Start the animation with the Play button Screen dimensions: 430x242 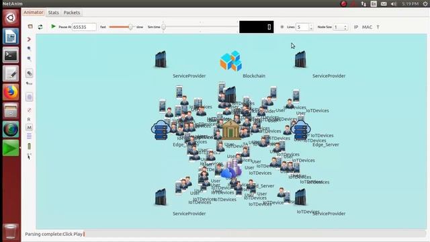53,26
